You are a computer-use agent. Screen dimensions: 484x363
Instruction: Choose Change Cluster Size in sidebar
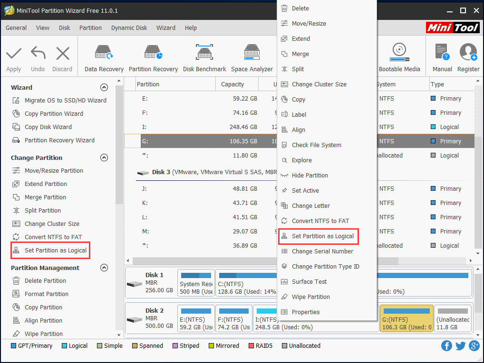[x=46, y=223]
